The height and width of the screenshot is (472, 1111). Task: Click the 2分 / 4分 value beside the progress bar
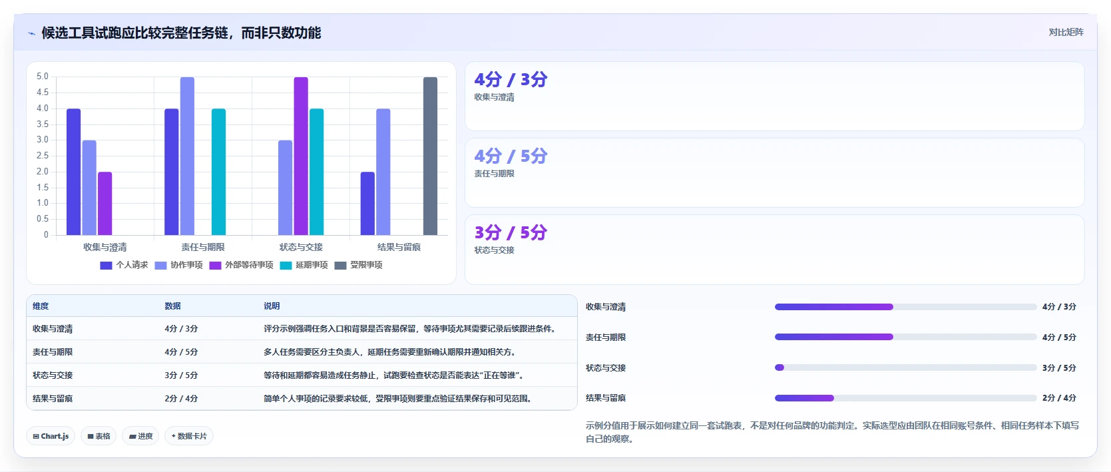pos(1059,398)
